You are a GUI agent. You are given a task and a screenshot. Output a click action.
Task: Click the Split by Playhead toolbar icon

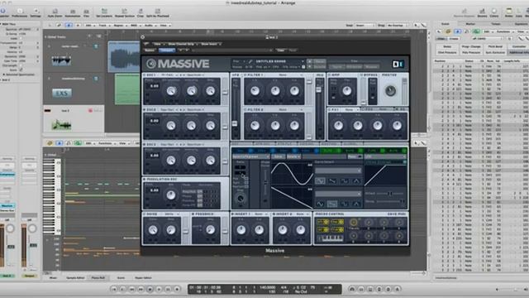(x=158, y=13)
